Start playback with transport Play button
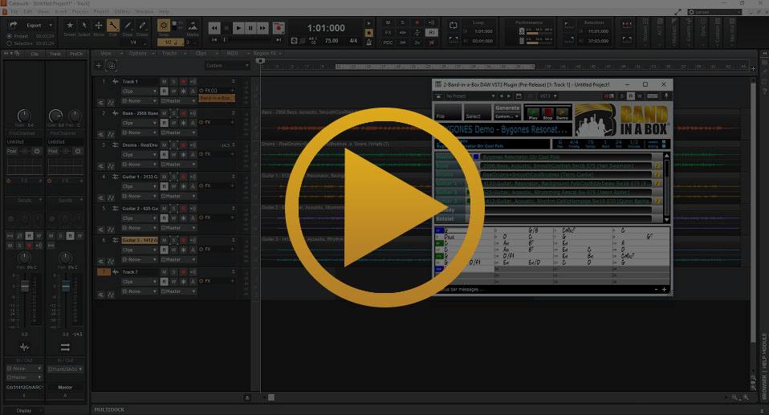The image size is (769, 415). click(238, 28)
